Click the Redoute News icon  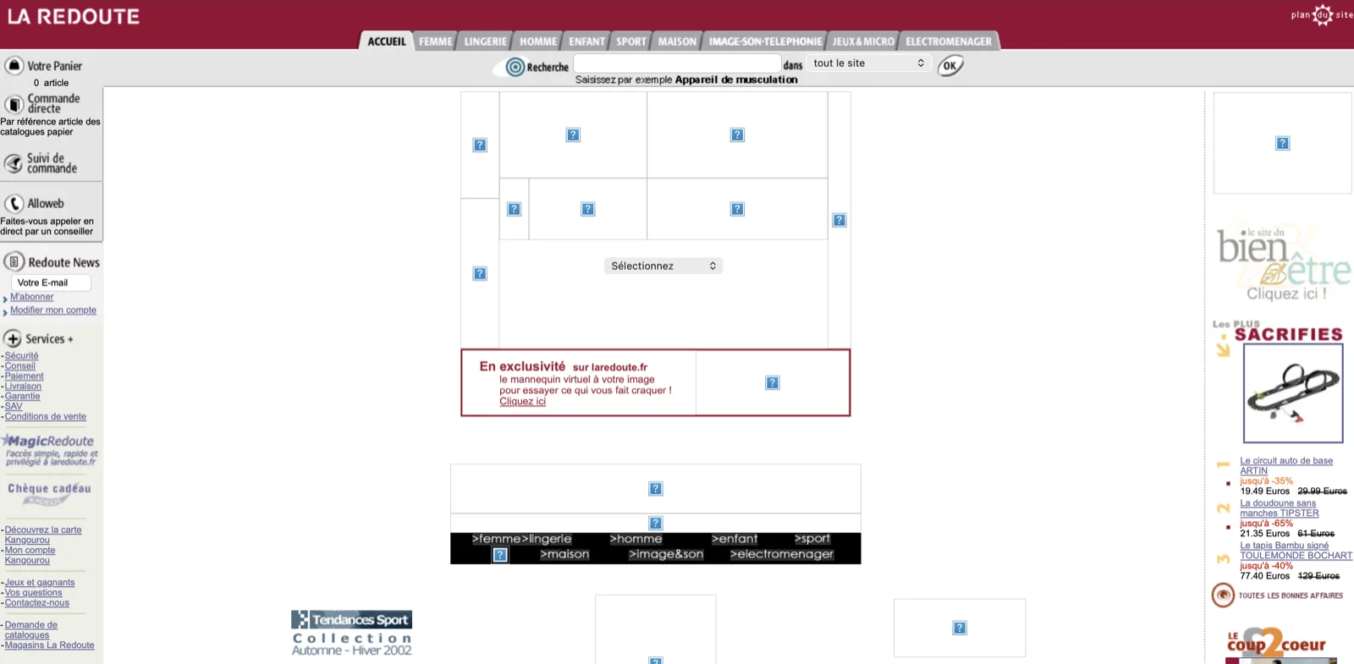click(14, 261)
